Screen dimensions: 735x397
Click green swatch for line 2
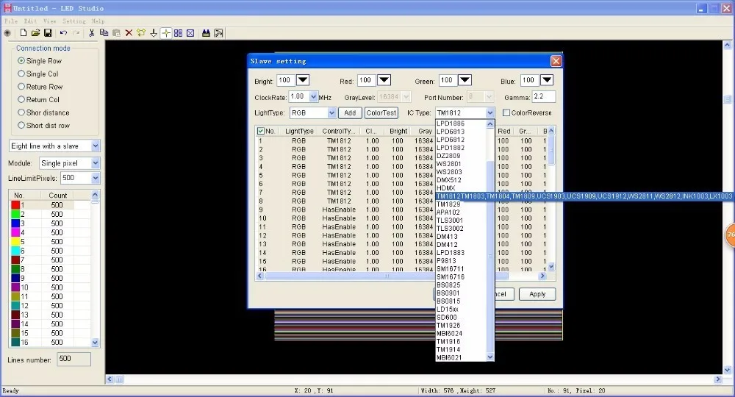(15, 214)
